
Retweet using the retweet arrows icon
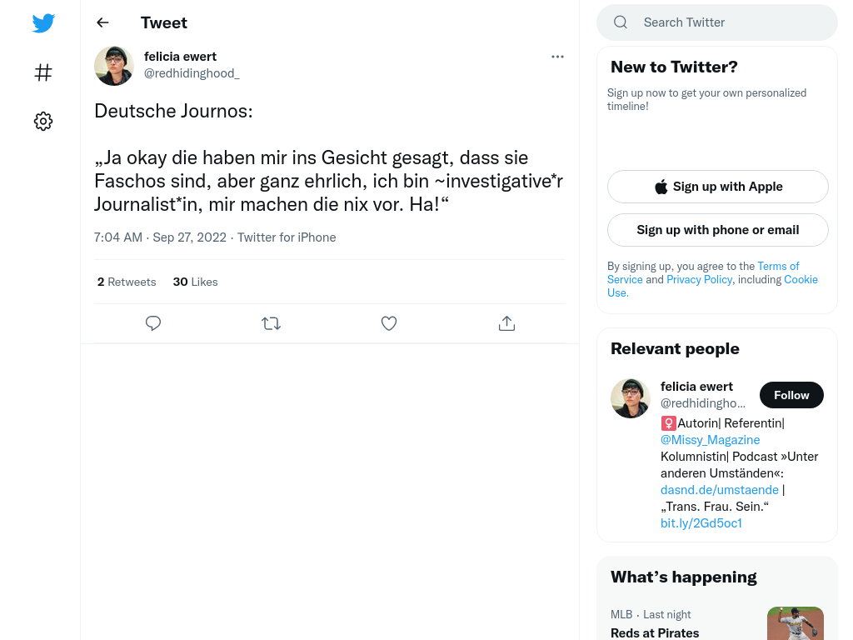(271, 323)
